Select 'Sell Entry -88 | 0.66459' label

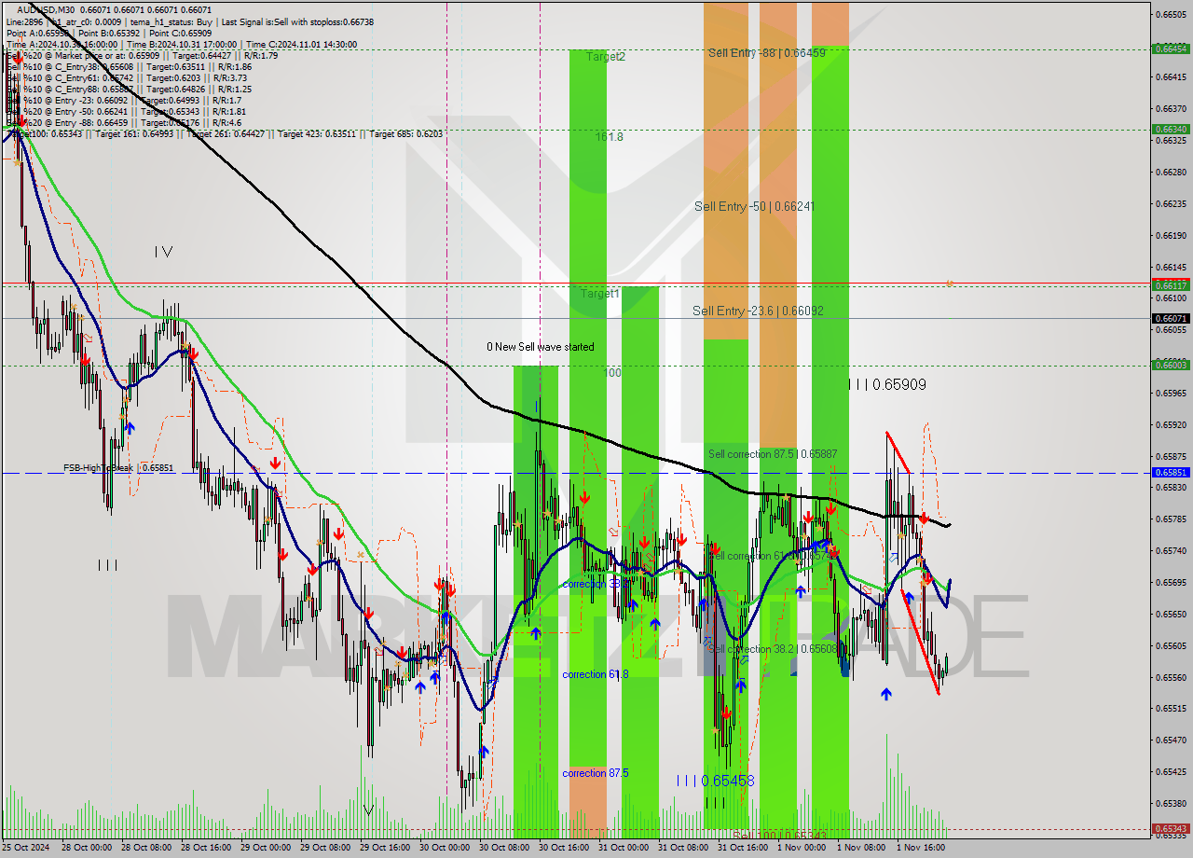[x=767, y=53]
